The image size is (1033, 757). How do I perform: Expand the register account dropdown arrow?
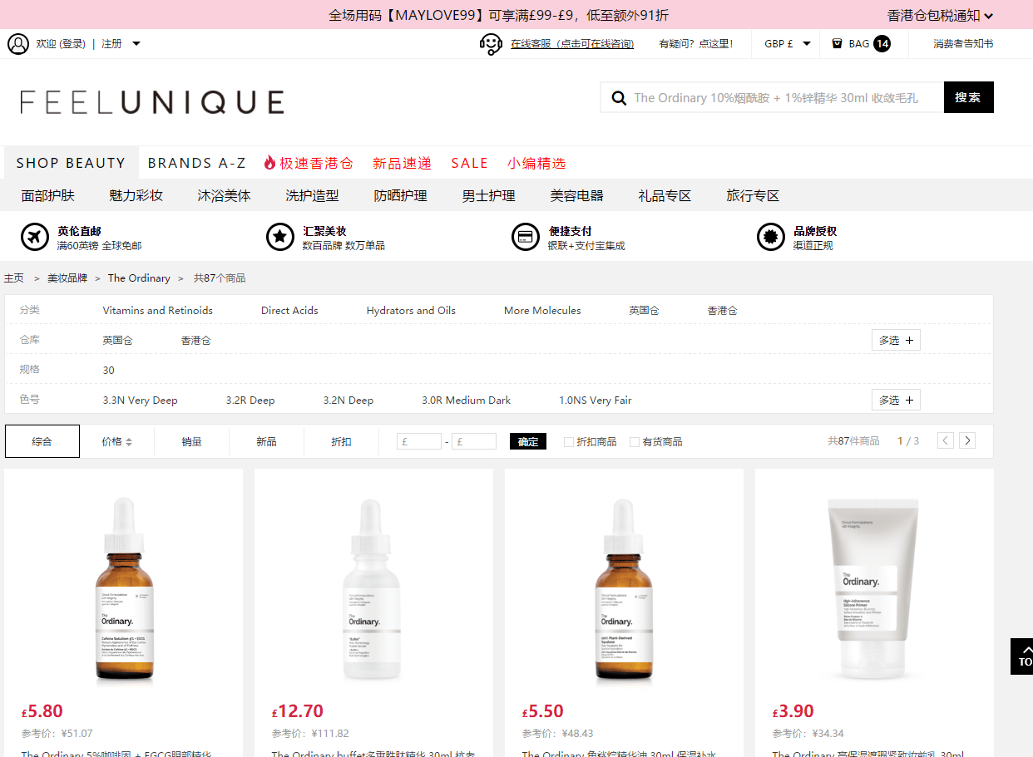tap(136, 44)
